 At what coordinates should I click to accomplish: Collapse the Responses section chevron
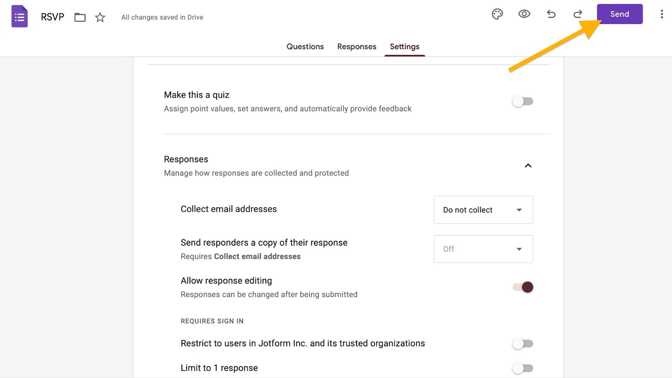point(528,165)
